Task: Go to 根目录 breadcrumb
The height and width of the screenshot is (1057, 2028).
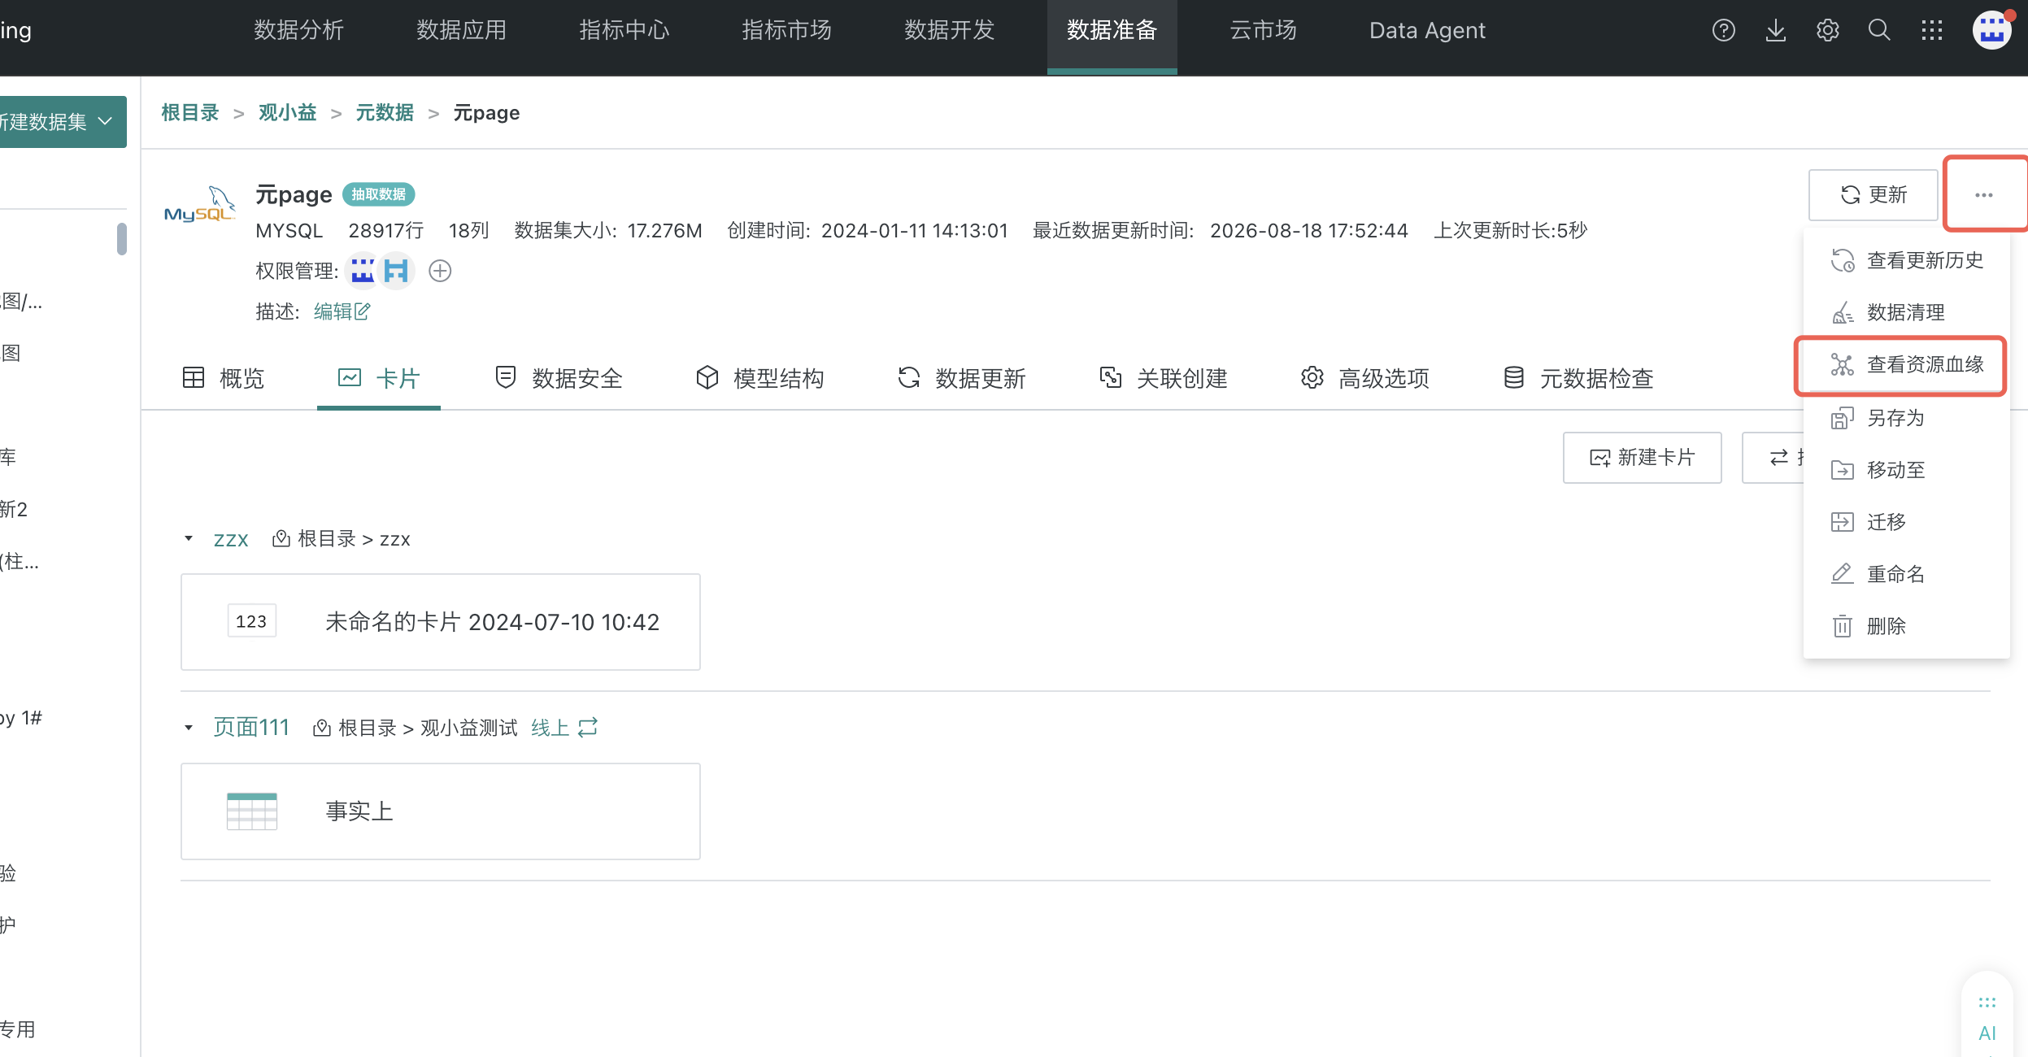Action: click(190, 113)
